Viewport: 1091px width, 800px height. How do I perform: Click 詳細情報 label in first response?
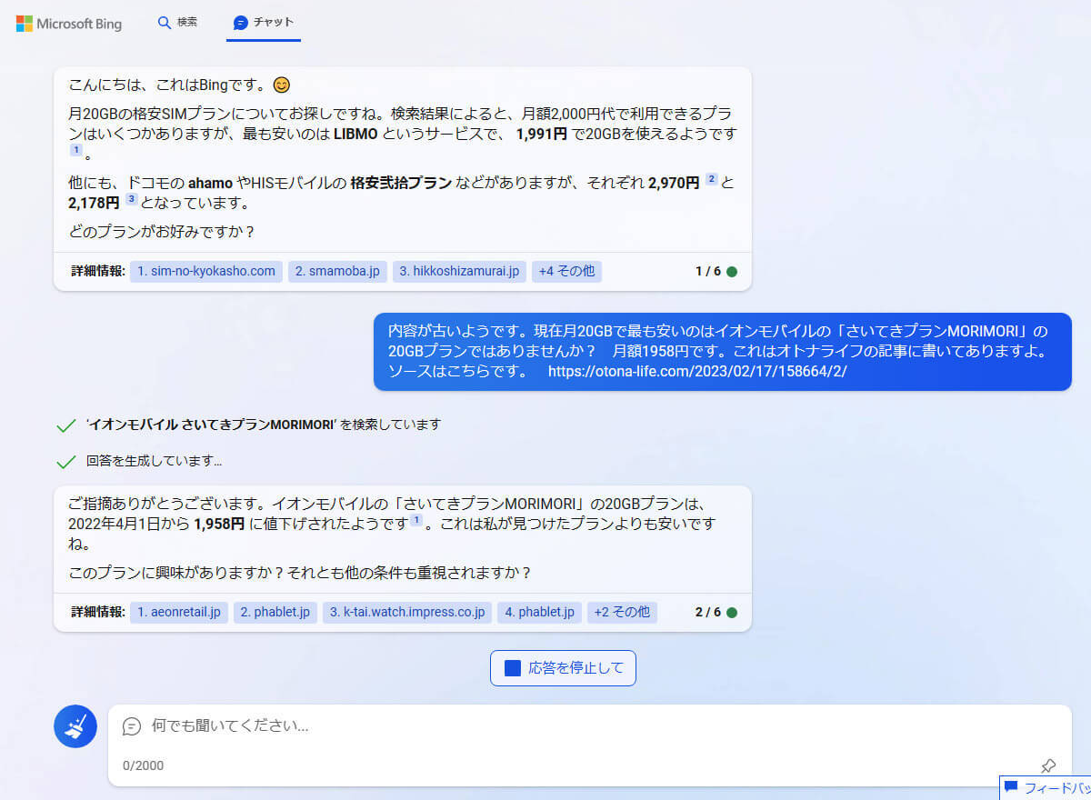[x=98, y=271]
